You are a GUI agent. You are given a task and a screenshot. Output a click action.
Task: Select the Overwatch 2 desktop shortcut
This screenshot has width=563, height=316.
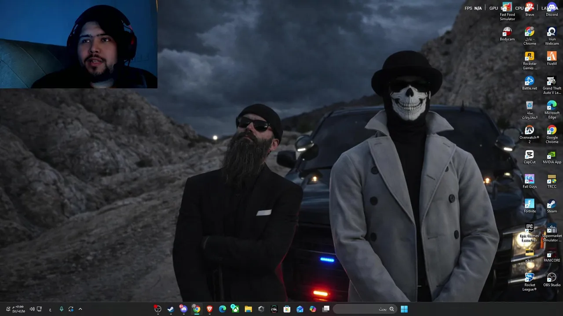530,135
